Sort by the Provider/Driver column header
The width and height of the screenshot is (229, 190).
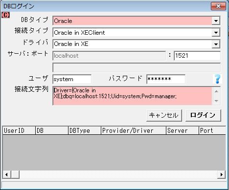(x=134, y=130)
